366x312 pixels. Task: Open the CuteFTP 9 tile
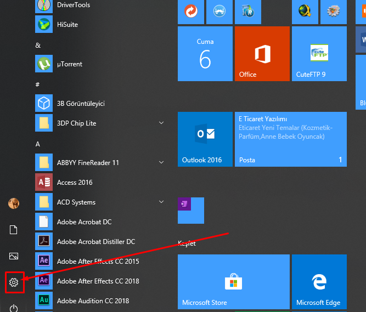coord(319,54)
